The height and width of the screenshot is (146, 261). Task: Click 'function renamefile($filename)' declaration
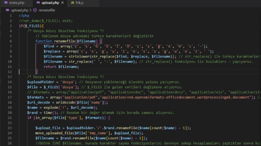[x=66, y=41]
